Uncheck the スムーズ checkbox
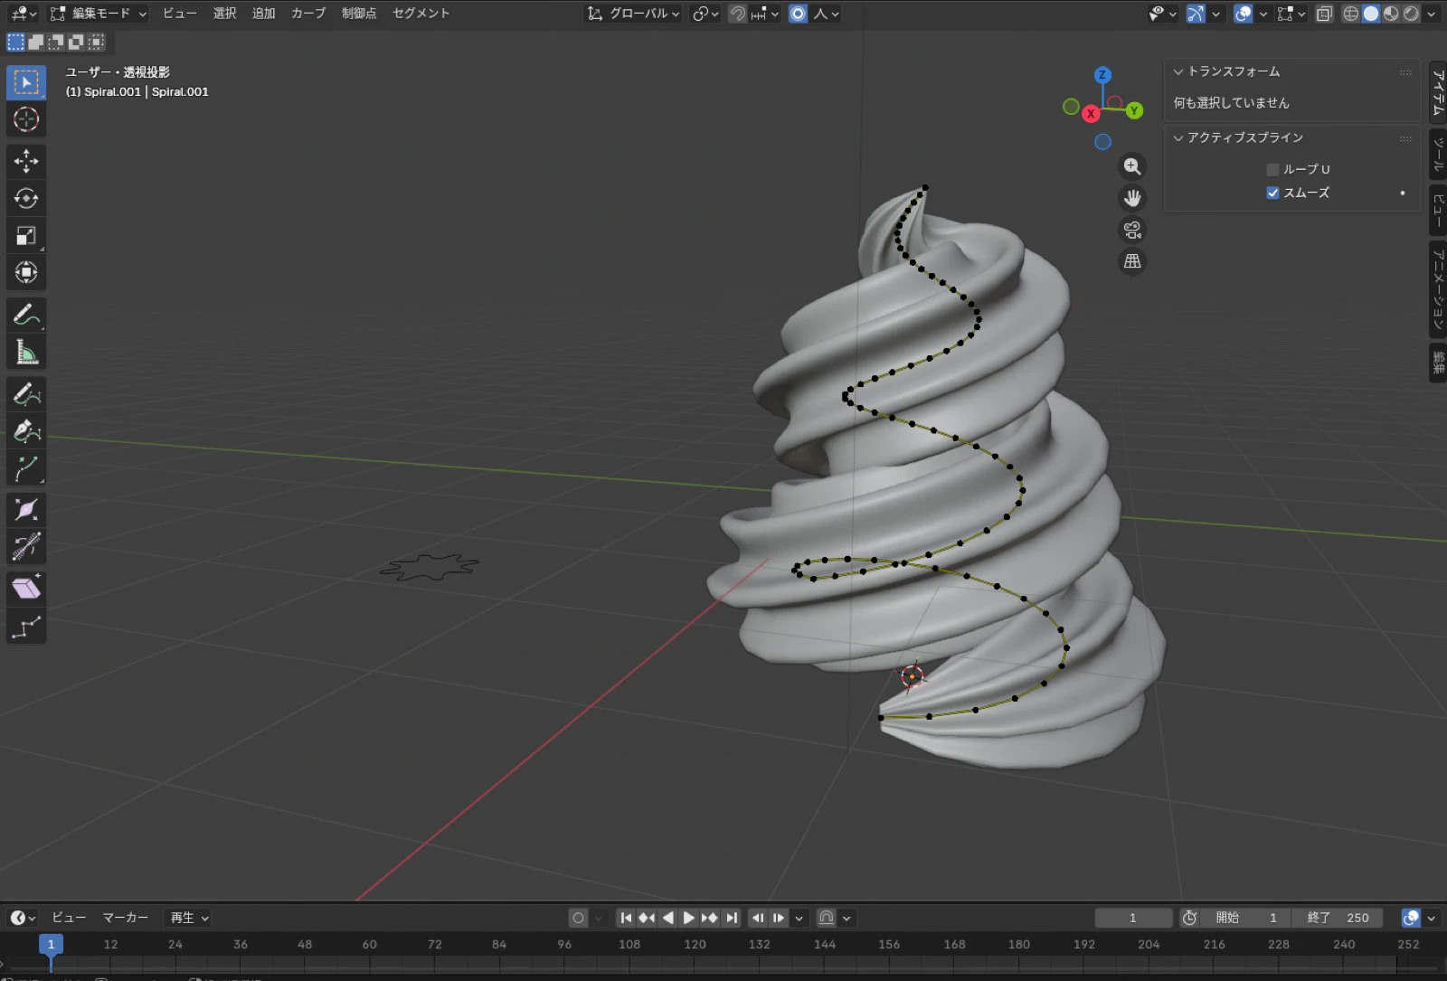 click(1272, 193)
